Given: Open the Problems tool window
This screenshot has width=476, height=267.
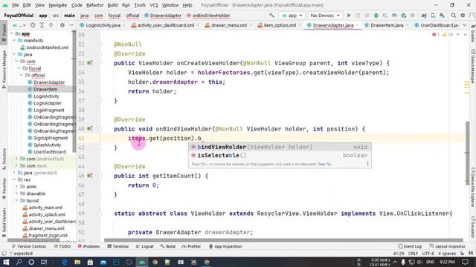Looking at the screenshot, I should (89, 246).
